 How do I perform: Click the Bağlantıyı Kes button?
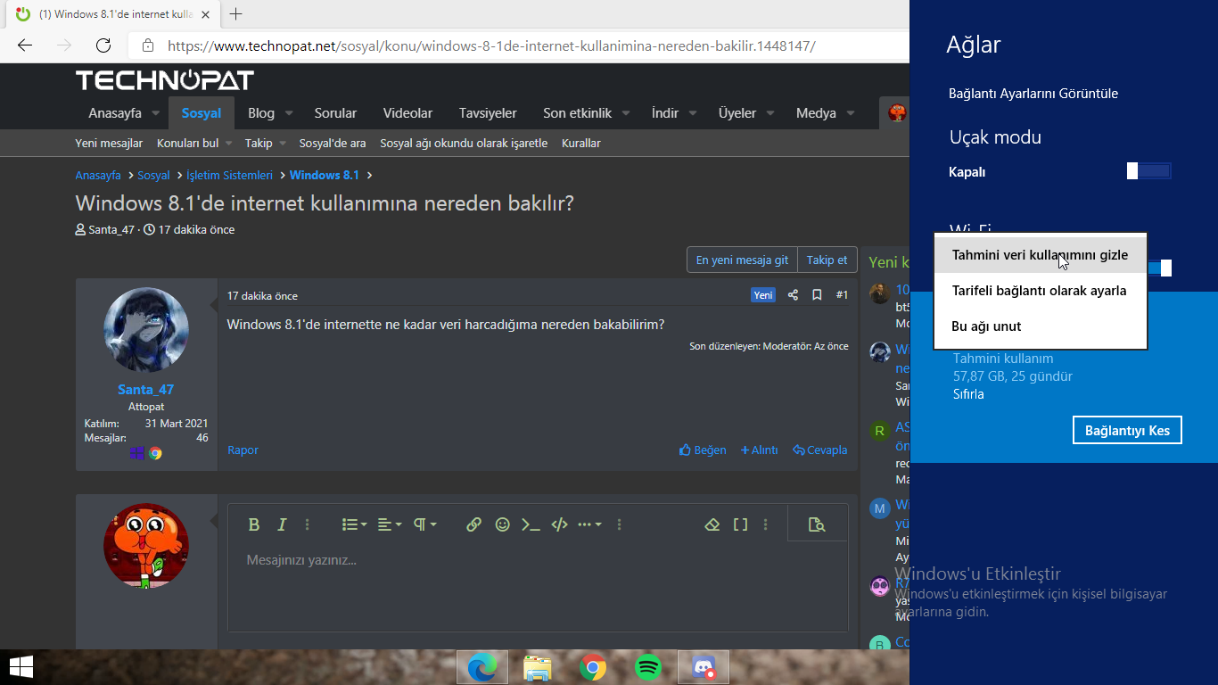click(x=1127, y=430)
